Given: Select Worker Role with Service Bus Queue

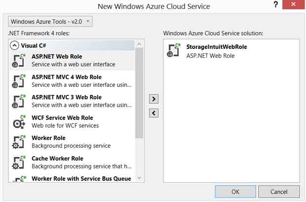Looking at the screenshot, I should [x=81, y=179].
